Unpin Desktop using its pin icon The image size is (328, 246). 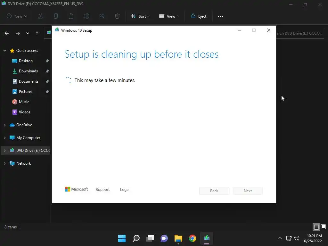click(47, 61)
